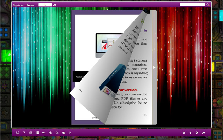The height and width of the screenshot is (140, 223).
Task: Toggle the sound speaker icon
Action: (x=44, y=133)
